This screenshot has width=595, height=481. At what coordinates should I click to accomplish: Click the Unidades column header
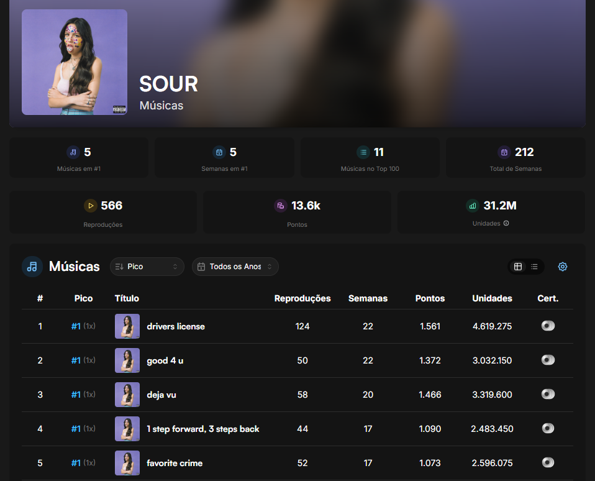492,298
